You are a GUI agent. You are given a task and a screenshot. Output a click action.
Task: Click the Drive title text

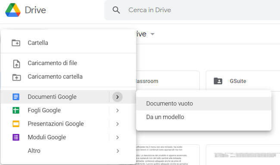tap(35, 10)
